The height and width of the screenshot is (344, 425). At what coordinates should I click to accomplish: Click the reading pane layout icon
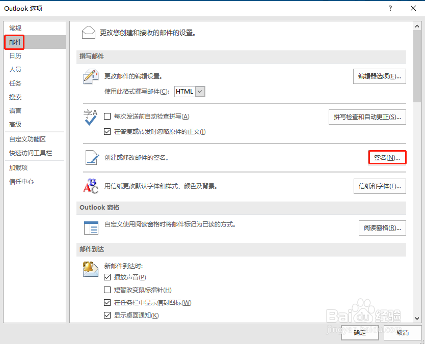coord(91,227)
